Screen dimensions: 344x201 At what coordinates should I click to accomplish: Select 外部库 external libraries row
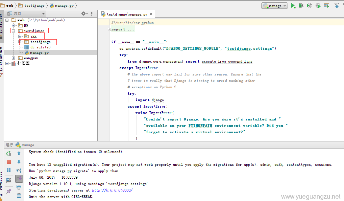51,64
